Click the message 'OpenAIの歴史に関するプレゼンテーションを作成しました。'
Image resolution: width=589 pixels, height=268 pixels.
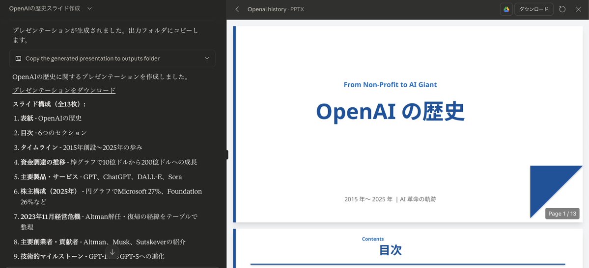pyautogui.click(x=100, y=77)
